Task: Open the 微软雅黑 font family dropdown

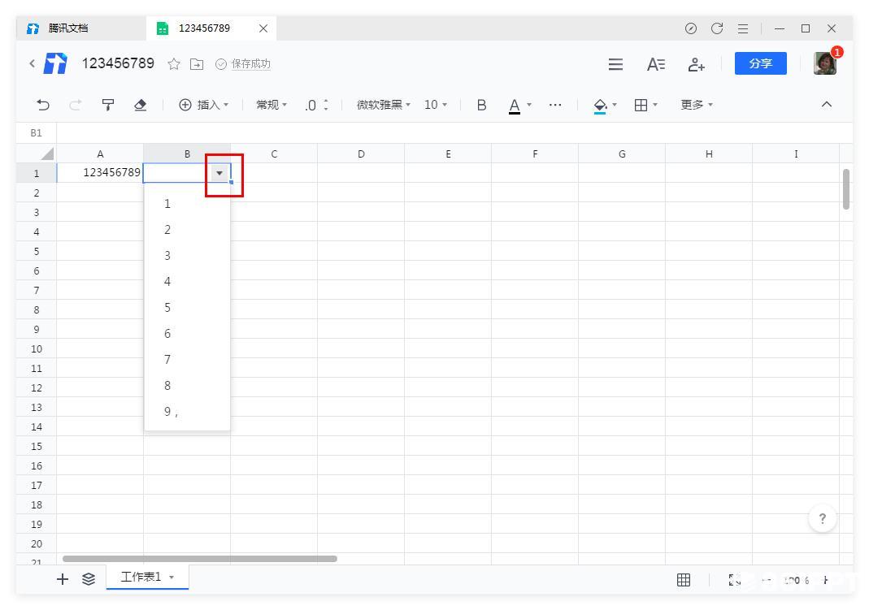Action: pyautogui.click(x=384, y=105)
